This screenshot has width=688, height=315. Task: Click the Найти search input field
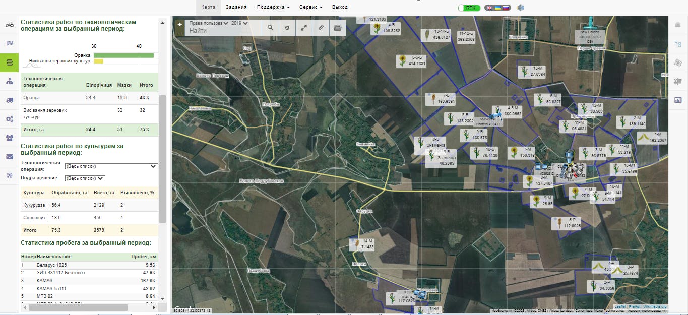click(x=222, y=31)
